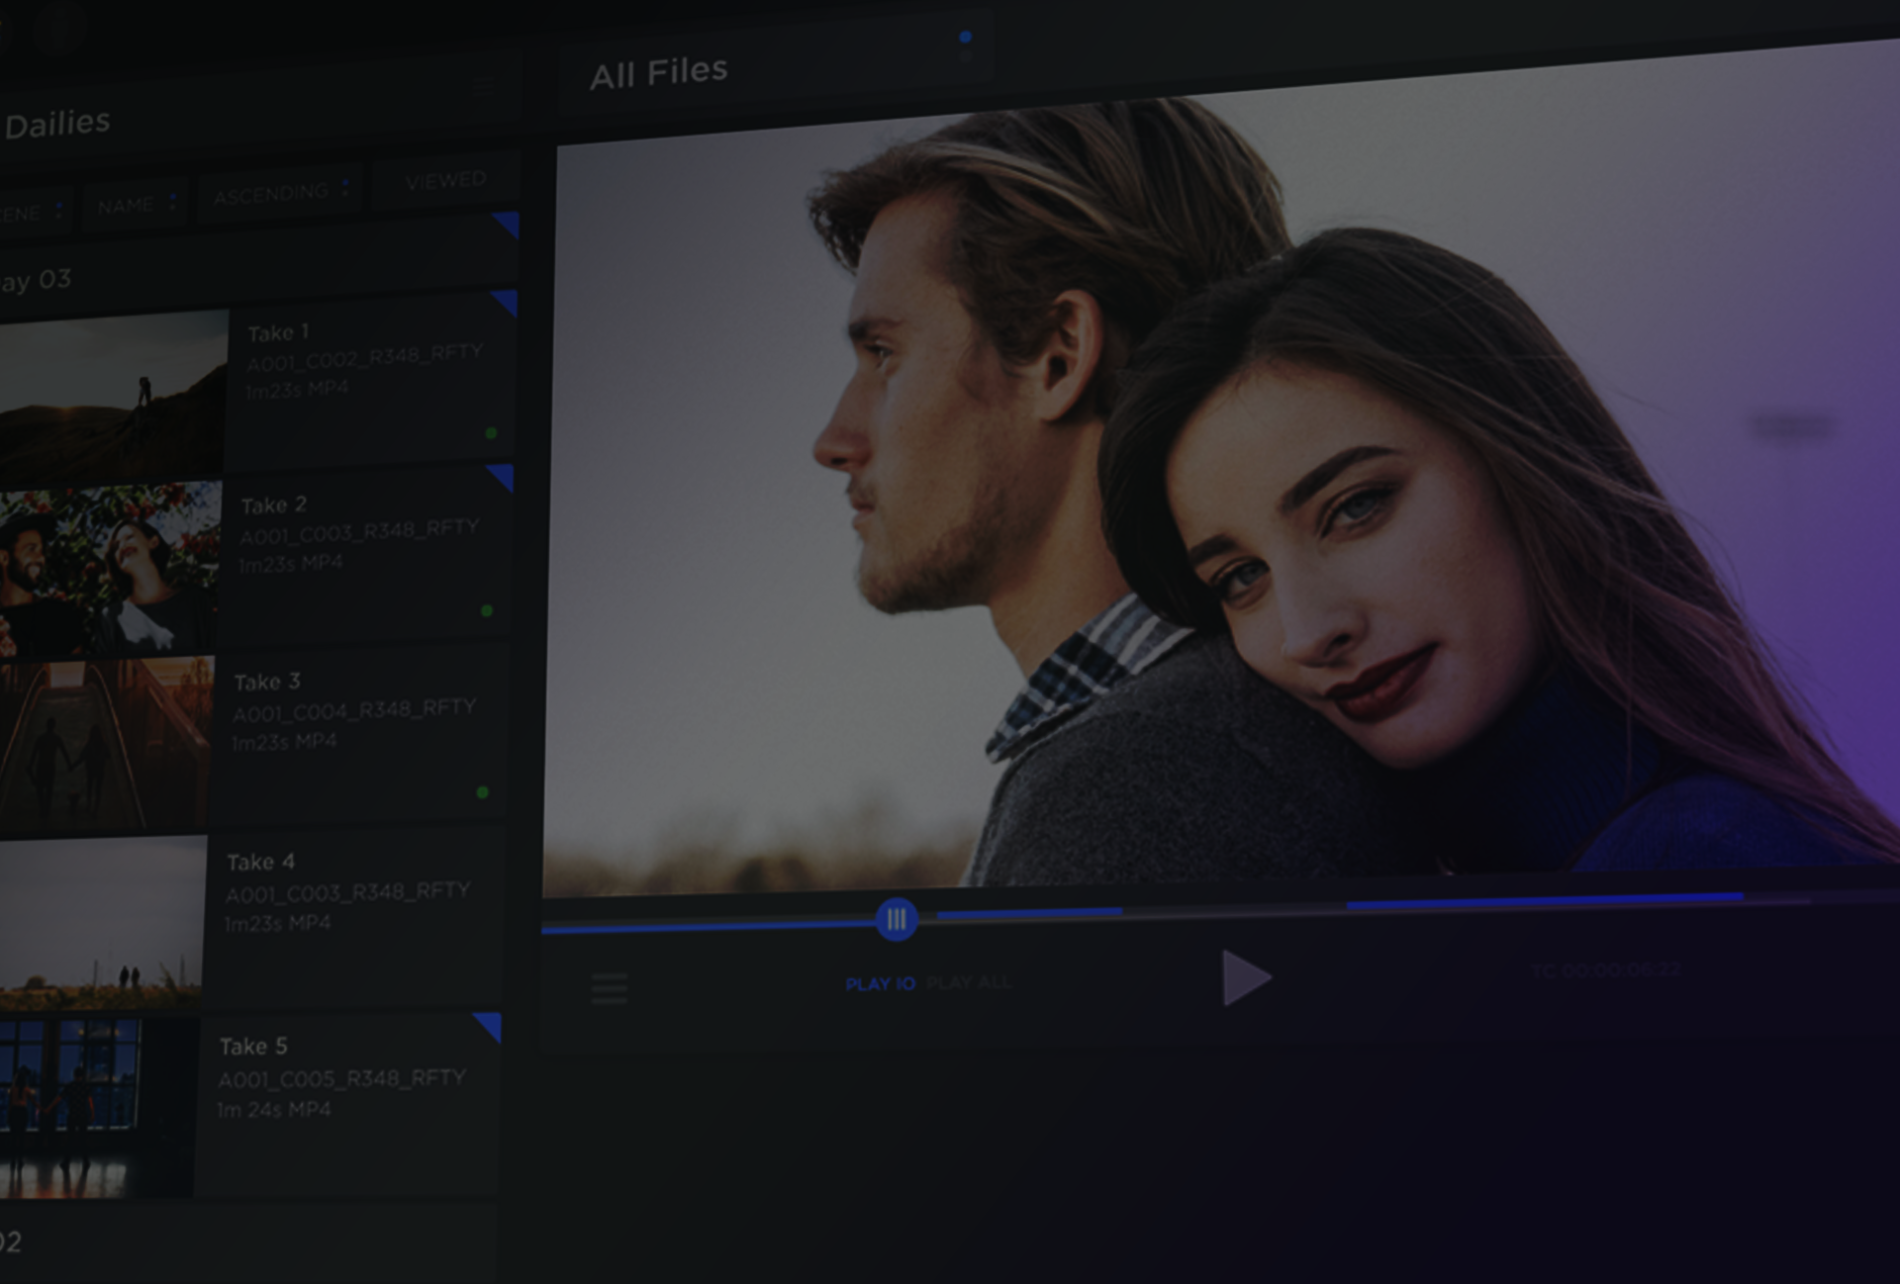Screen dimensions: 1900x1284
Task: Select the PLAY IO mode
Action: point(880,984)
